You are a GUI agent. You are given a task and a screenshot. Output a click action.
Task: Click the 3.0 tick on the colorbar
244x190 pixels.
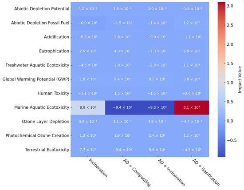(x=230, y=6)
